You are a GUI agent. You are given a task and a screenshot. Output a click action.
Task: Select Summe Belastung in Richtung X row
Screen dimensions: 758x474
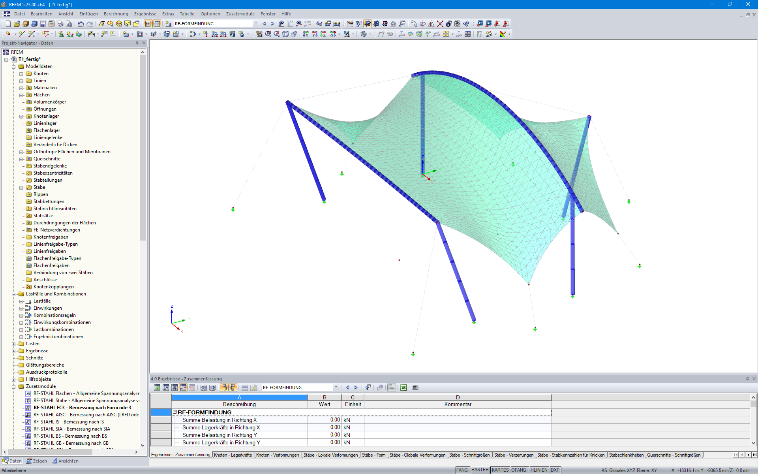351,420
